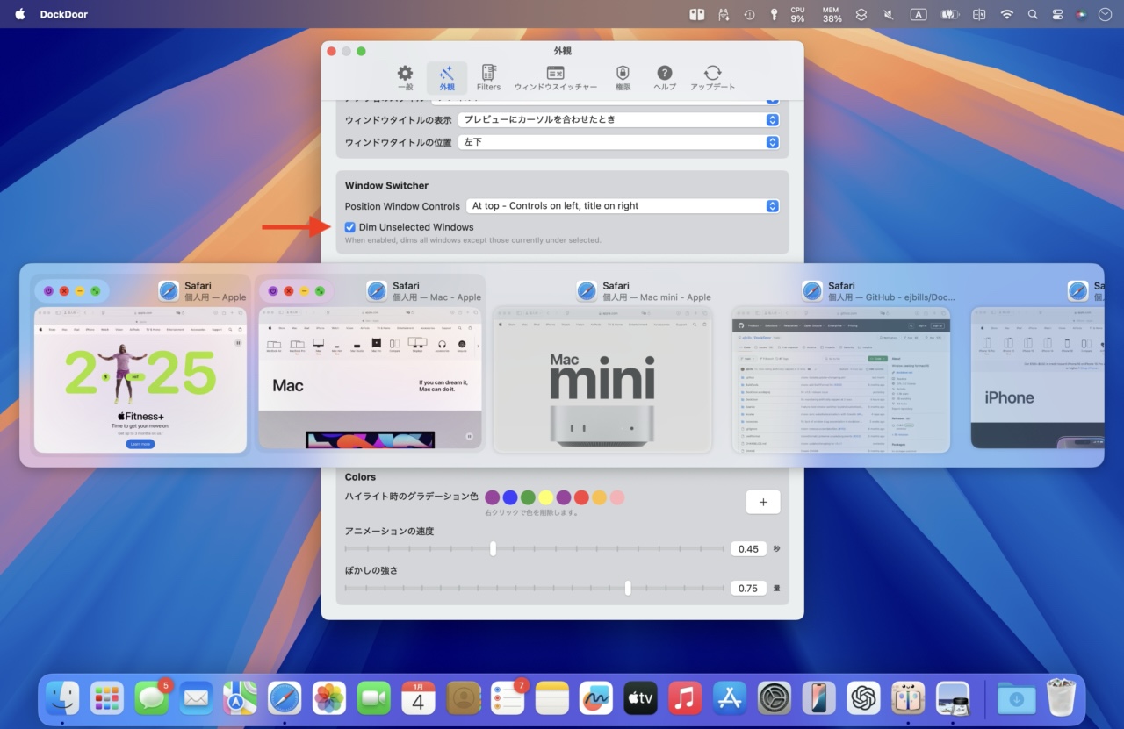Click red close button on Mac - Apple preview
Screen dimensions: 1124x729
click(289, 291)
